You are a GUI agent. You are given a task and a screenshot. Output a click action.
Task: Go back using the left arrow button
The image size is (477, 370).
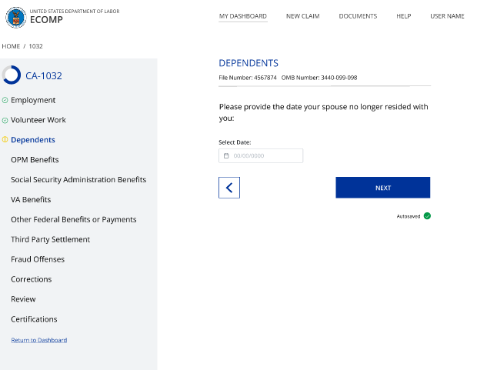click(229, 188)
